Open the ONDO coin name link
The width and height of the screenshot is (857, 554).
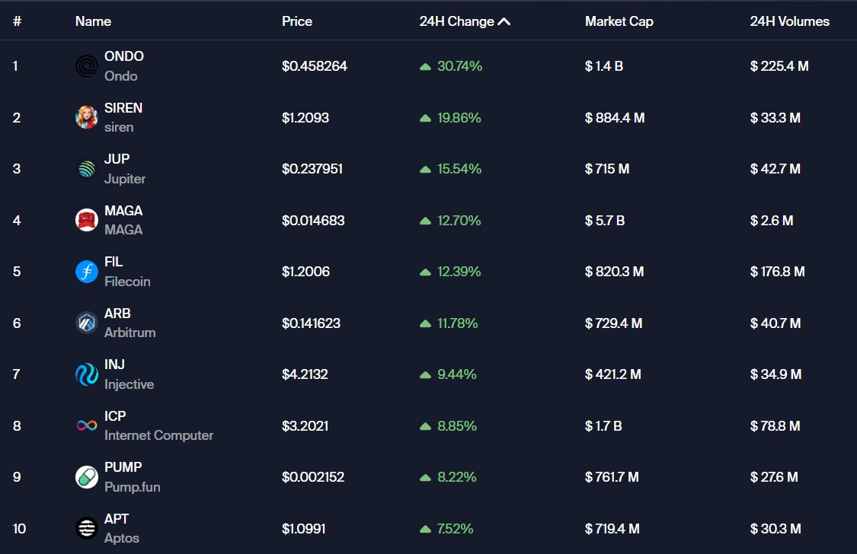coord(124,56)
